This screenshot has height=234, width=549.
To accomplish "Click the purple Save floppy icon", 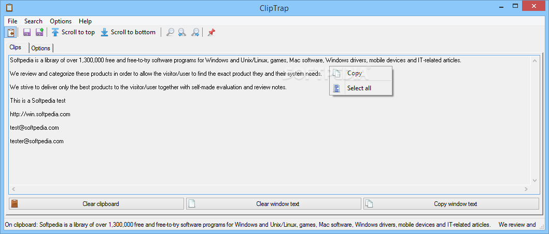I will click(x=27, y=32).
